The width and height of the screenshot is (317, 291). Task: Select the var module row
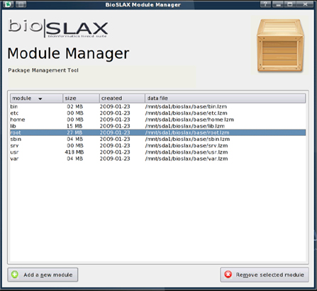click(157, 159)
